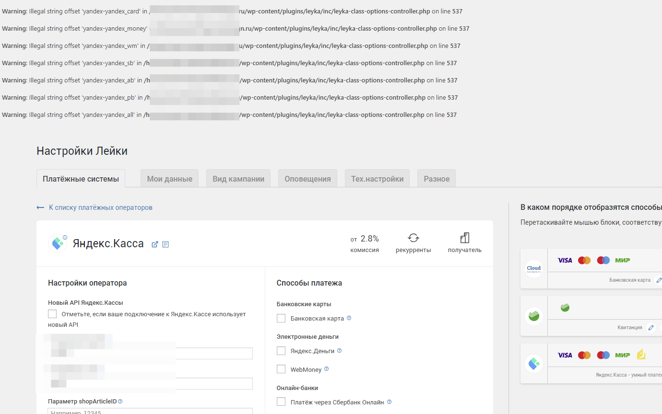Open help icon for Параметр shopArticleID
This screenshot has width=662, height=414.
coord(120,401)
